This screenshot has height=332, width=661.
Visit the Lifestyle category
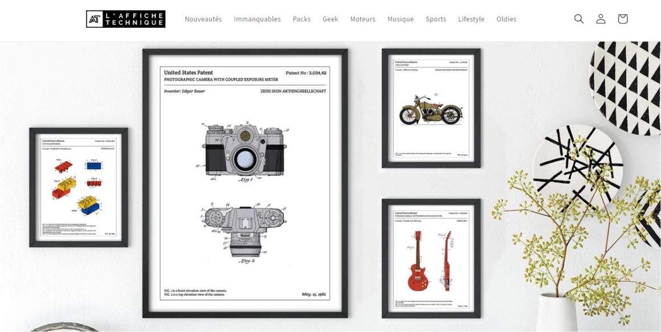click(x=471, y=19)
